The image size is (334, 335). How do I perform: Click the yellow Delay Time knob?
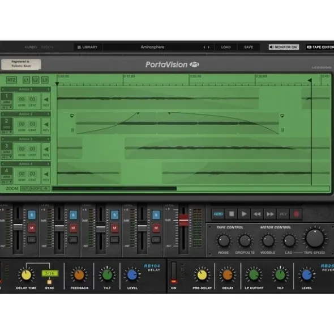tap(26, 275)
